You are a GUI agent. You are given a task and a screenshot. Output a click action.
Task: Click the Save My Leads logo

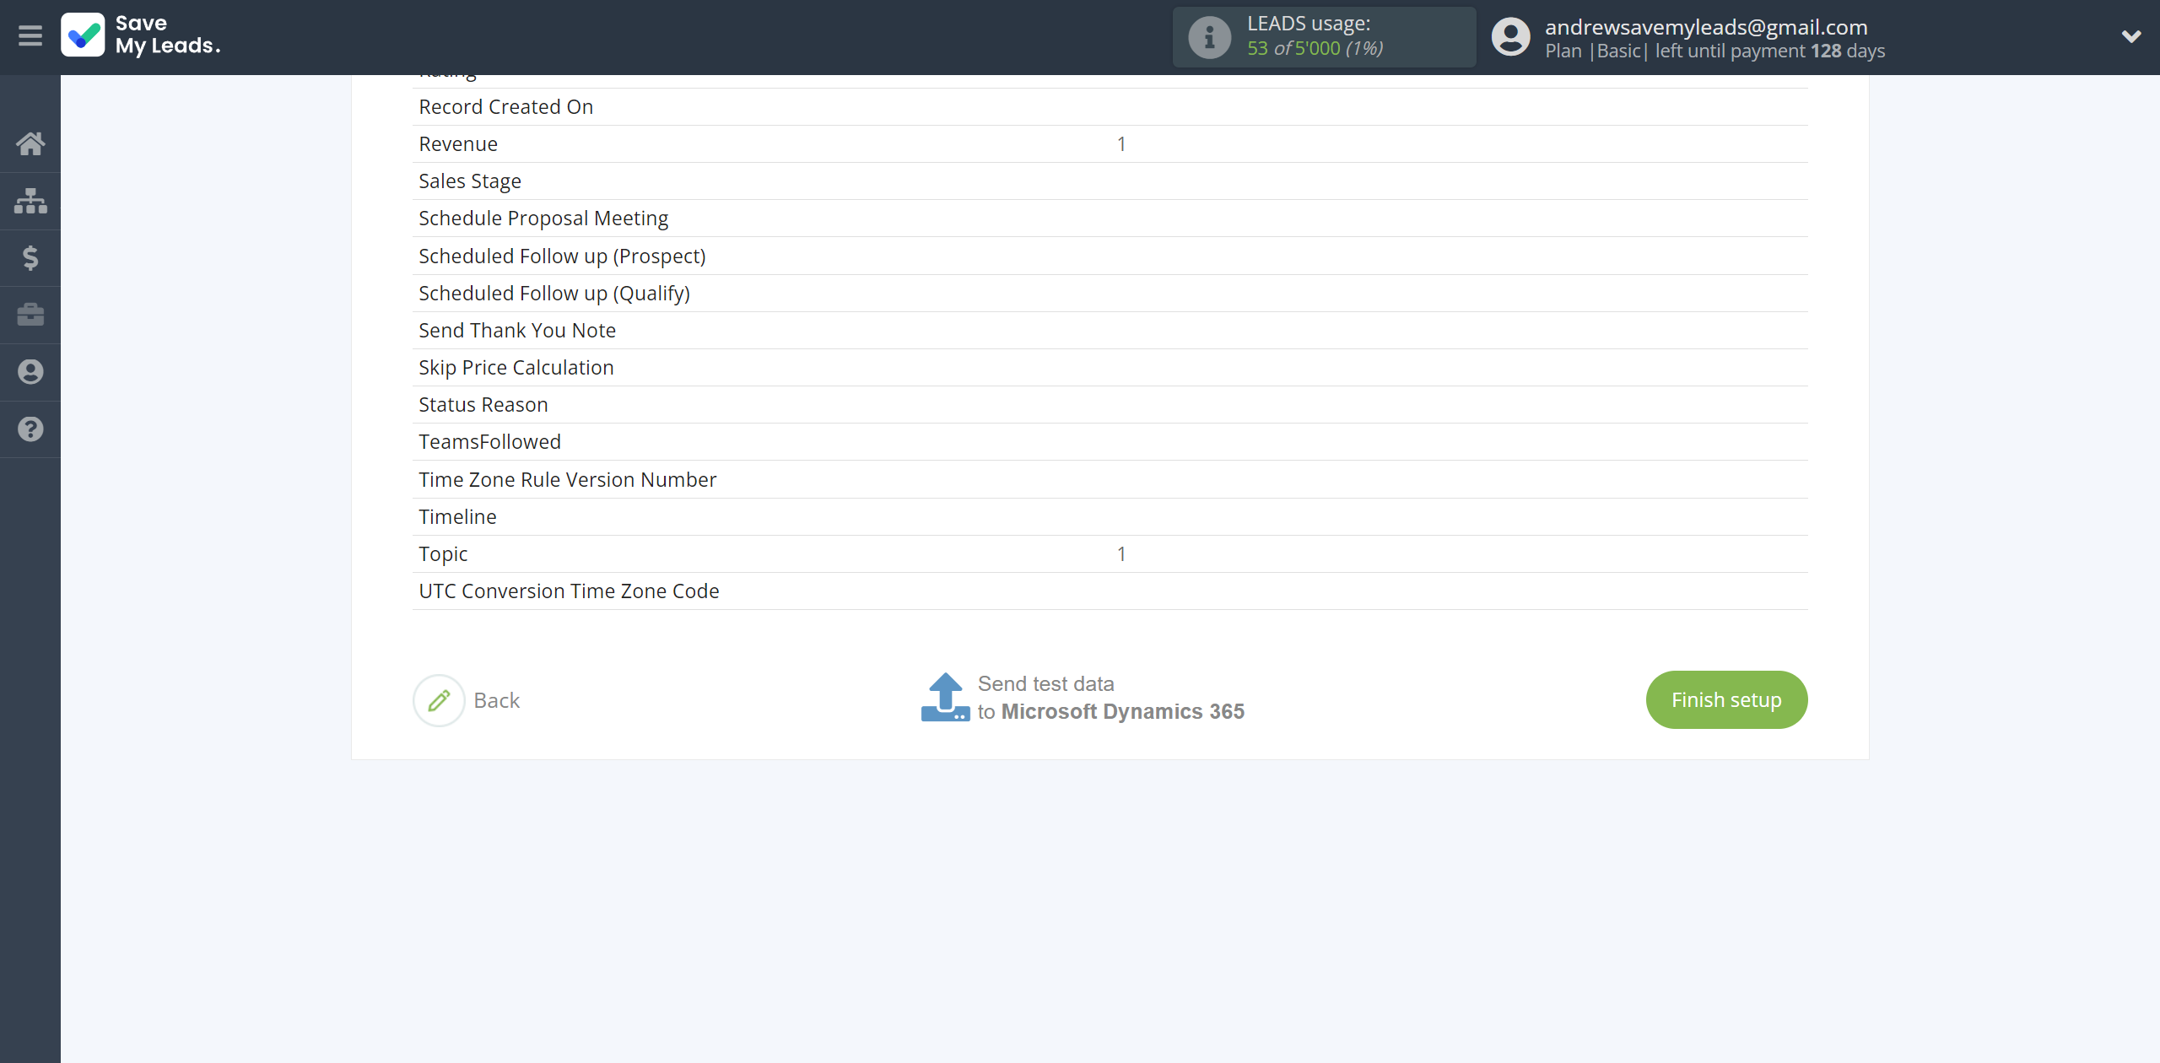pyautogui.click(x=141, y=35)
